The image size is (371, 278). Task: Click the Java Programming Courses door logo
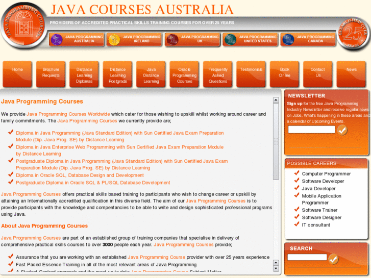tap(23, 26)
